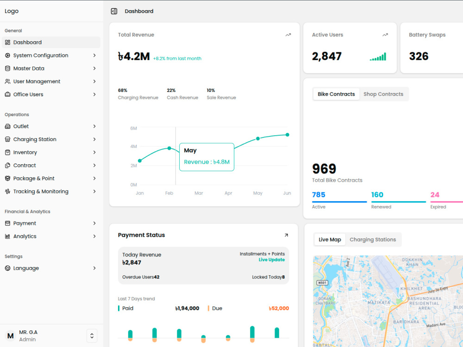Open the Dashboard menu item
The image size is (463, 347).
pos(51,42)
